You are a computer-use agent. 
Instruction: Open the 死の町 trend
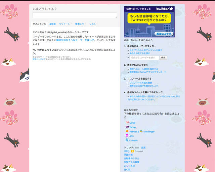click(127, 170)
